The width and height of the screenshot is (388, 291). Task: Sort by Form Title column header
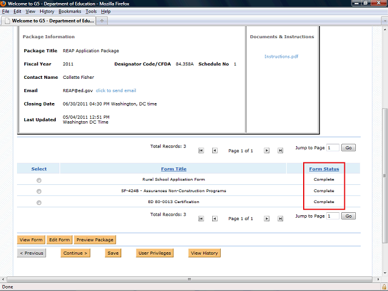coord(174,169)
